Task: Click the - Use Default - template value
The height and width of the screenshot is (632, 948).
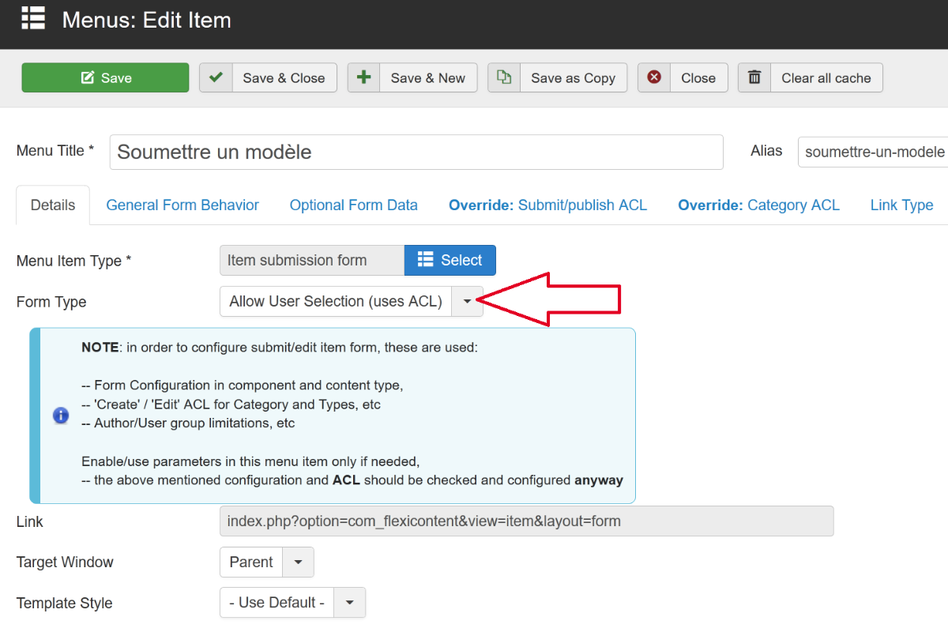Action: tap(277, 603)
